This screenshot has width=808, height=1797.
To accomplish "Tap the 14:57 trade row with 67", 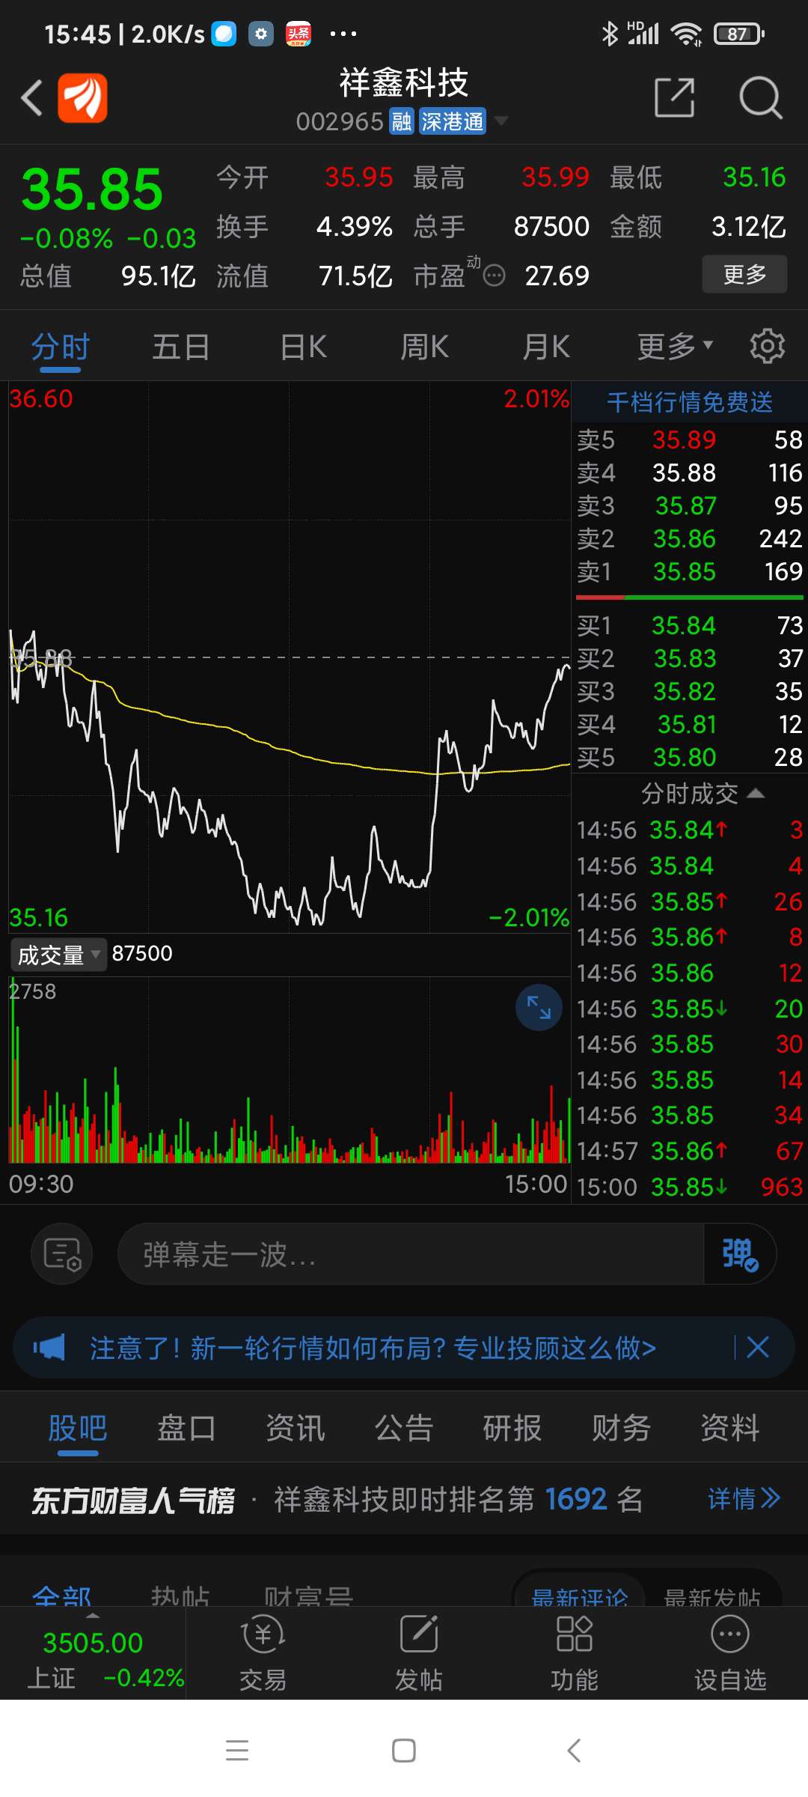I will point(689,1151).
